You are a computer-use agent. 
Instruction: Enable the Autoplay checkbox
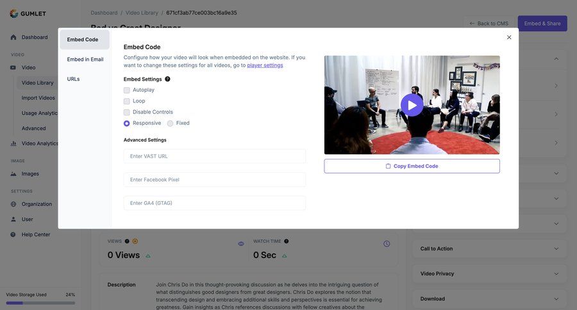[x=127, y=90]
